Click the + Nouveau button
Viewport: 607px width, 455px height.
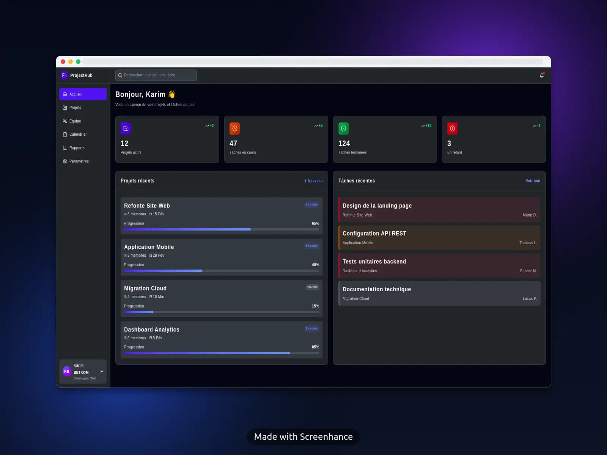312,181
